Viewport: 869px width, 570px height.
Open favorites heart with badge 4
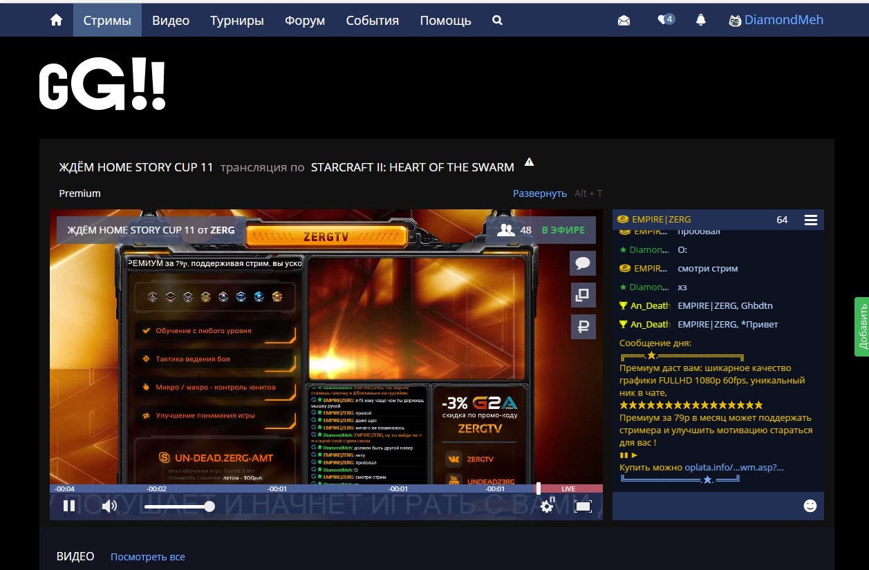pyautogui.click(x=666, y=20)
